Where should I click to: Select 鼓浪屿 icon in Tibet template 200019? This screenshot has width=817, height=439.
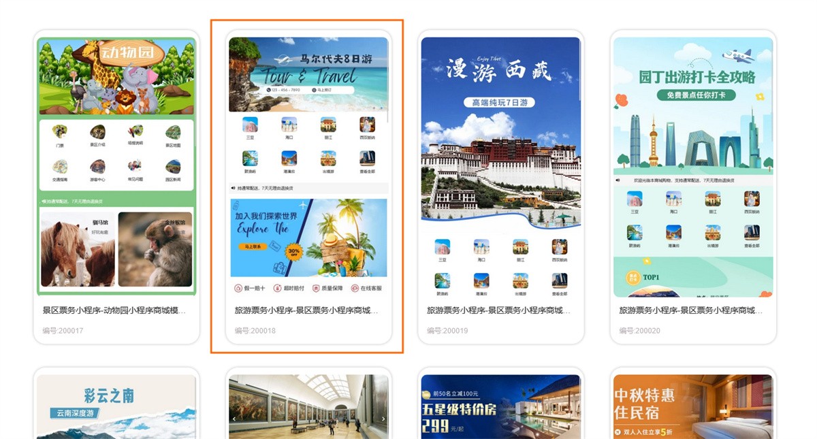click(x=443, y=280)
